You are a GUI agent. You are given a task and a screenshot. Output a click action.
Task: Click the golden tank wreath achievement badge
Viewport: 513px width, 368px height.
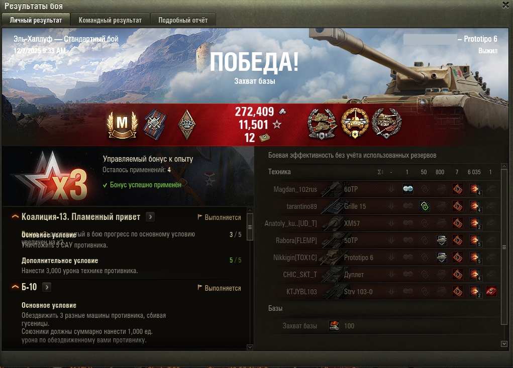[355, 123]
